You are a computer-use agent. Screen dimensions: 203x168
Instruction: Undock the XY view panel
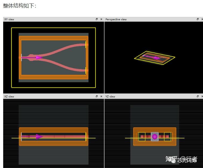click(x=97, y=19)
